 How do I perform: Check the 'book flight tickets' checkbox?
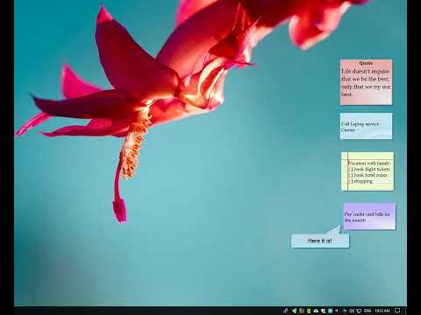pyautogui.click(x=350, y=169)
